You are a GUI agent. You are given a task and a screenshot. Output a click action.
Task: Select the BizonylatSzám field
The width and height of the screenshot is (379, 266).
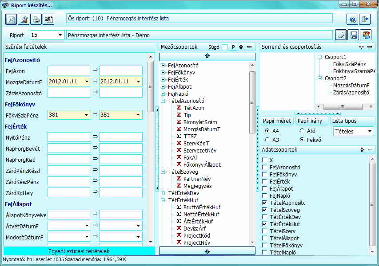[x=200, y=122]
